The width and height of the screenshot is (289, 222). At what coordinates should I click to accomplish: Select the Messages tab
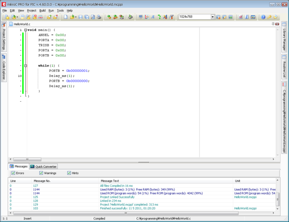tap(19, 166)
